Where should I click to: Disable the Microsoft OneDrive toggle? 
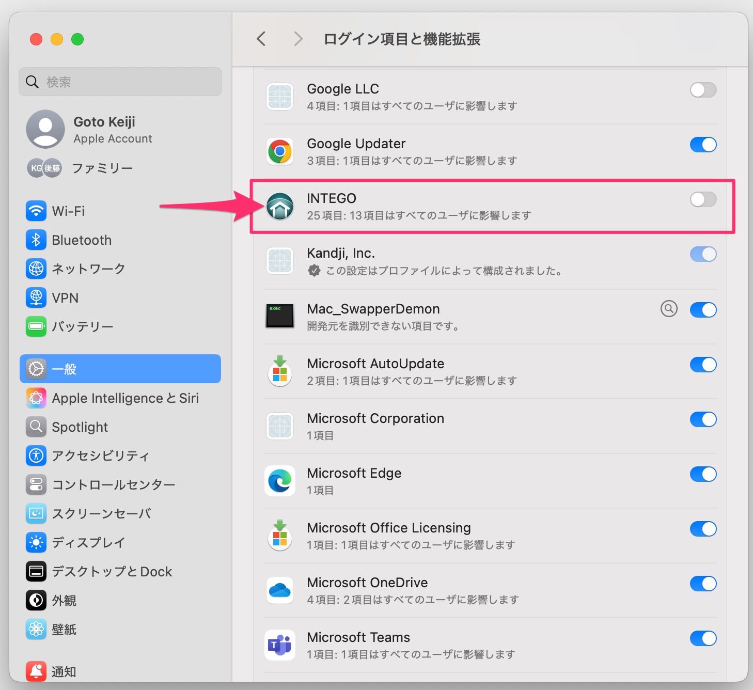[x=703, y=584]
